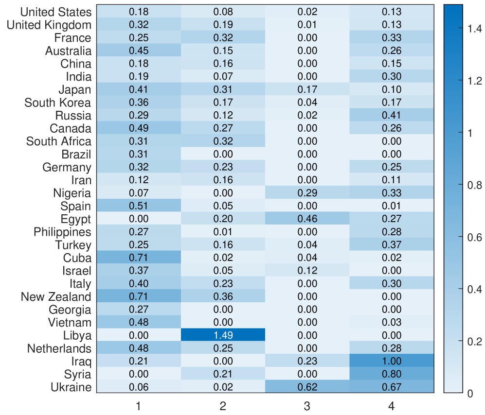Select Russia's 0.41 cell in column 4
This screenshot has width=485, height=415.
pos(392,115)
